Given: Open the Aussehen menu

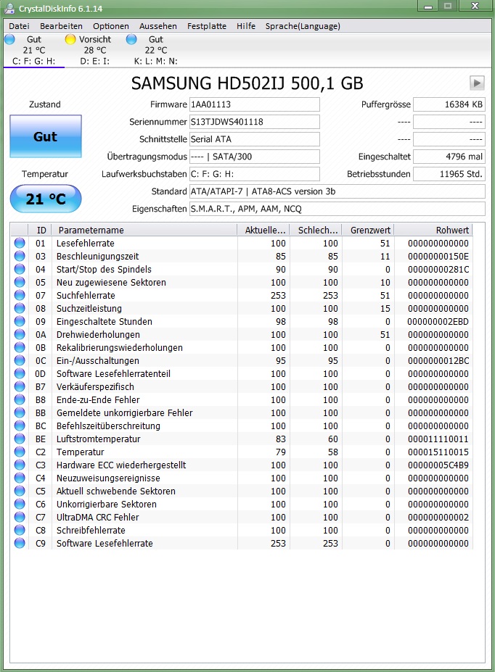Looking at the screenshot, I should point(157,26).
